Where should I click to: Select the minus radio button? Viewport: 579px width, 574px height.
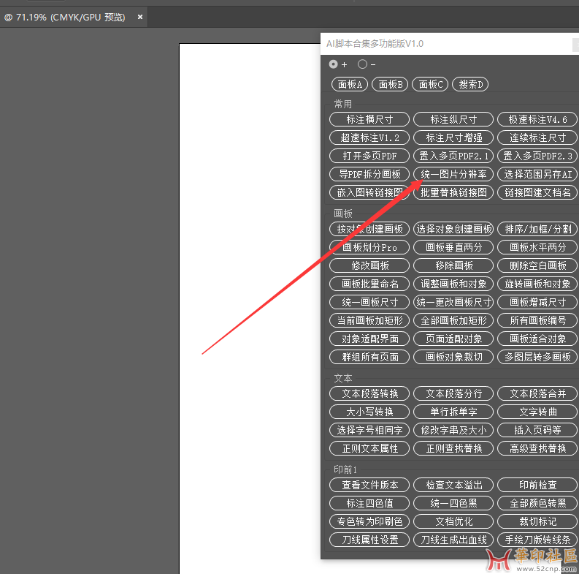click(x=362, y=64)
